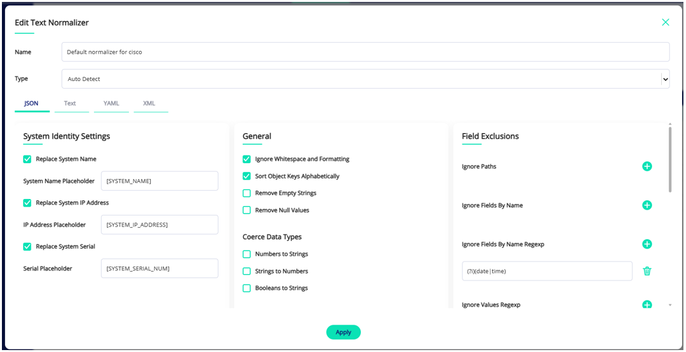Viewport: 686px width, 352px height.
Task: Delete the (?i)(date|time) regexp entry
Action: pos(647,271)
